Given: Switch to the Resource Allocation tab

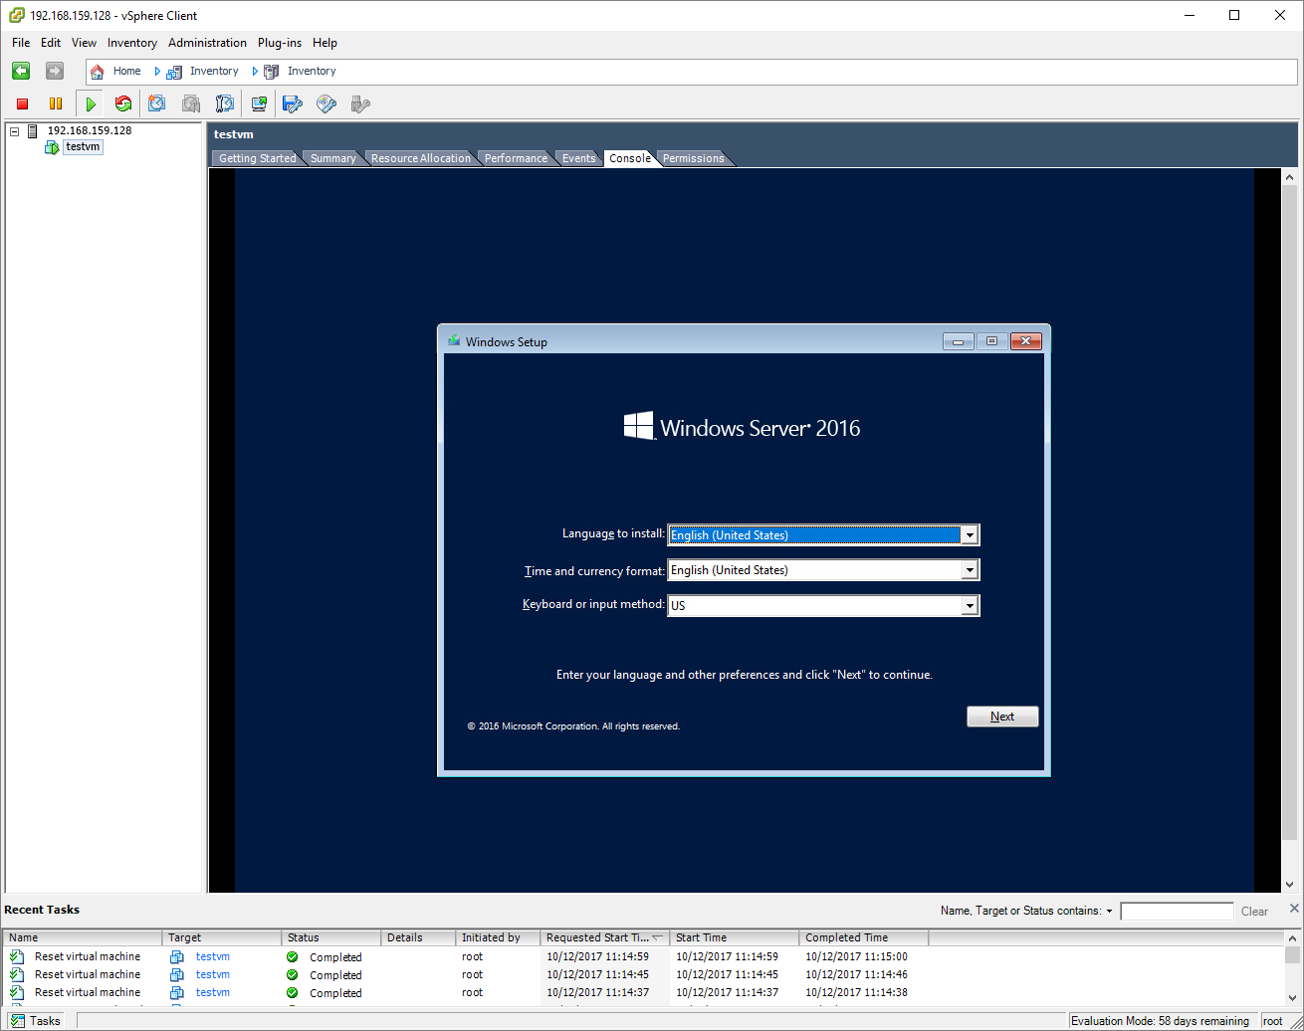Looking at the screenshot, I should [x=420, y=158].
